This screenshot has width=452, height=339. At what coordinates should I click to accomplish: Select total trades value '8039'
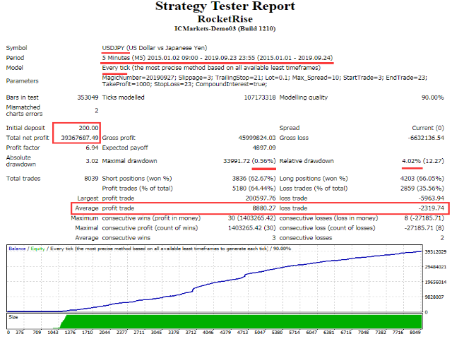[x=91, y=179]
